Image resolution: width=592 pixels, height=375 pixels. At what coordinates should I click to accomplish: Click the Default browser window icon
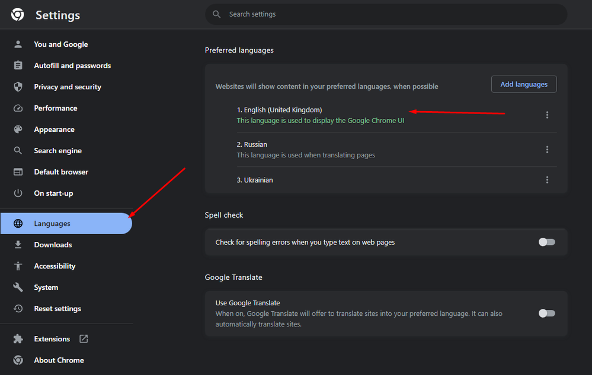(18, 172)
